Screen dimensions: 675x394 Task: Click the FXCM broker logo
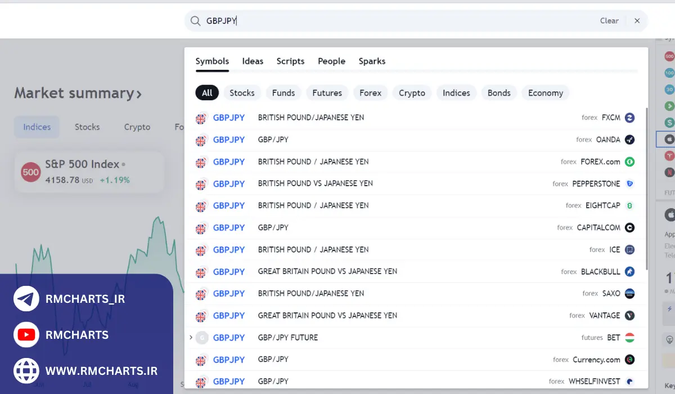pyautogui.click(x=629, y=118)
